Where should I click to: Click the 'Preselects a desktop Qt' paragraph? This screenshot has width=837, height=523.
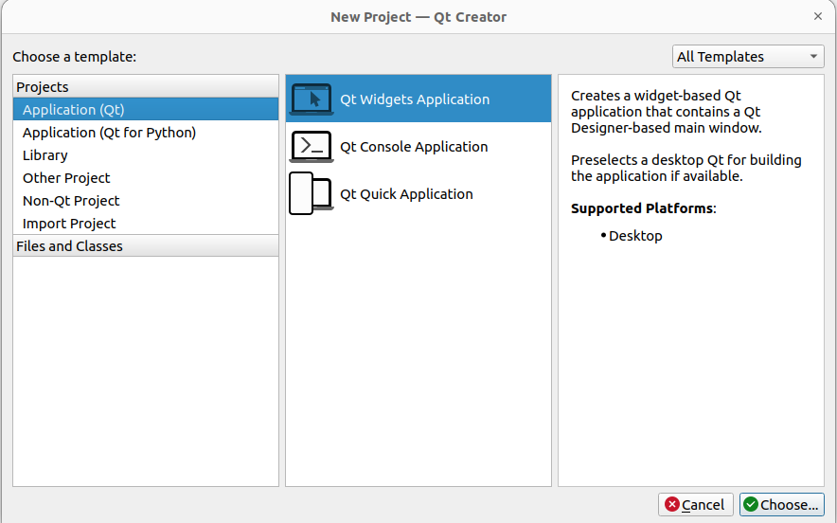(x=686, y=168)
